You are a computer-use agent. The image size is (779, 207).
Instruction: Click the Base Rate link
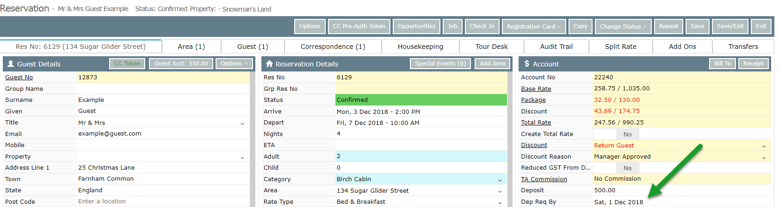pos(536,89)
